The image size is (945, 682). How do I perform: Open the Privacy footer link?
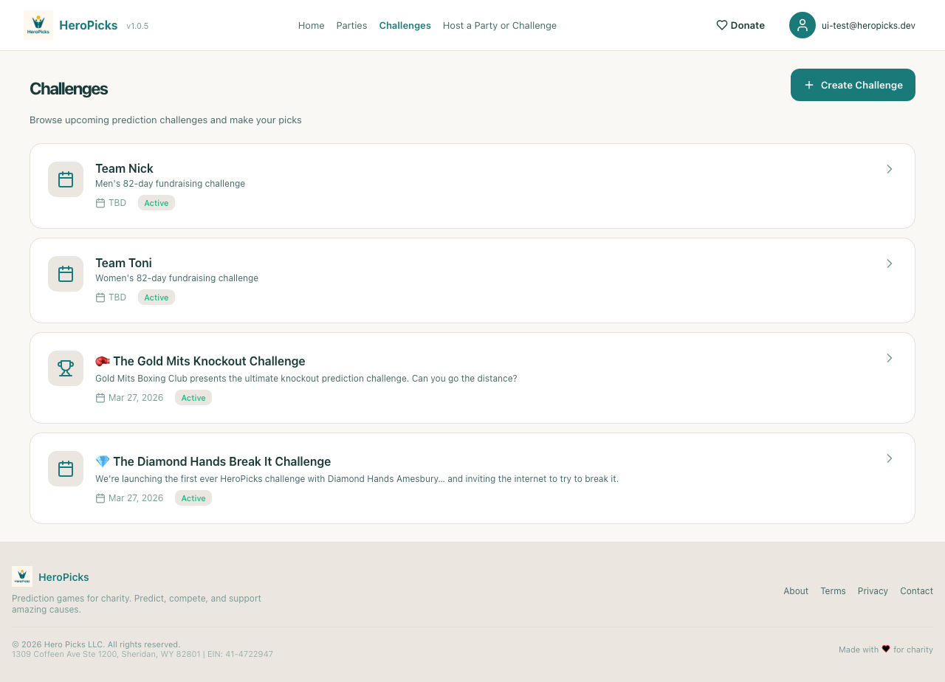(x=872, y=590)
